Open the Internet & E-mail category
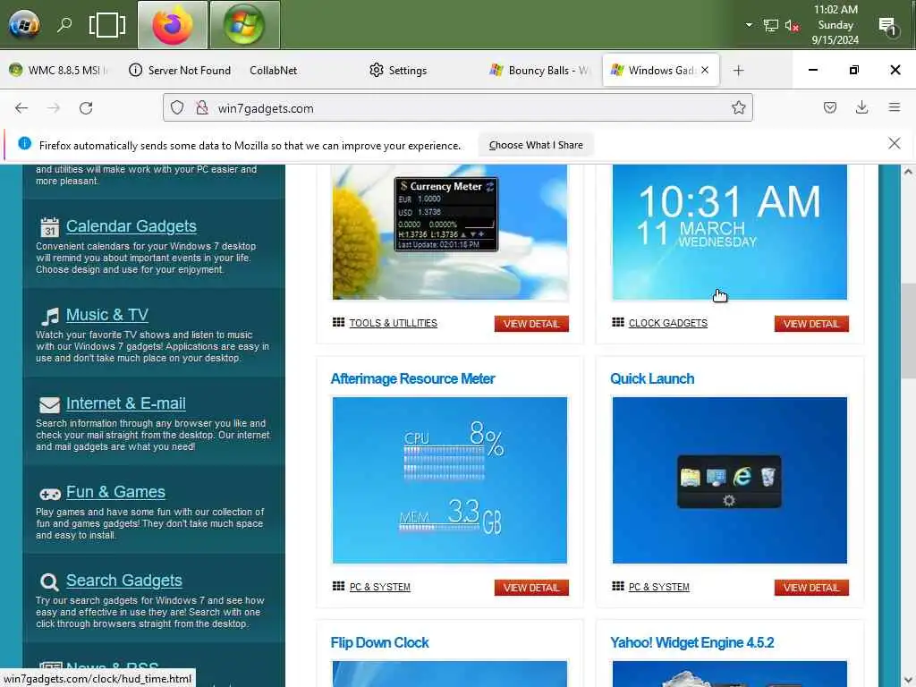Screen dimensions: 916x687 [x=125, y=403]
